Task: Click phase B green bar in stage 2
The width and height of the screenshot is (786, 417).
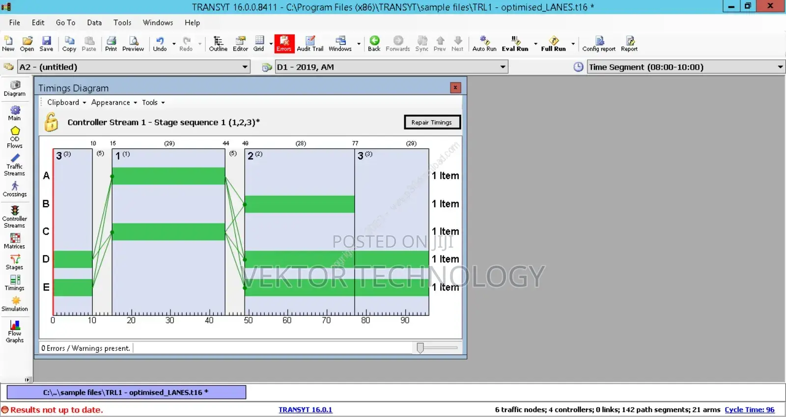Action: coord(300,204)
